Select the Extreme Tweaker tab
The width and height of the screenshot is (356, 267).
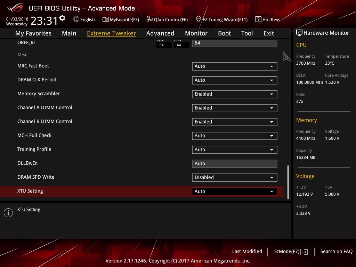coord(111,33)
